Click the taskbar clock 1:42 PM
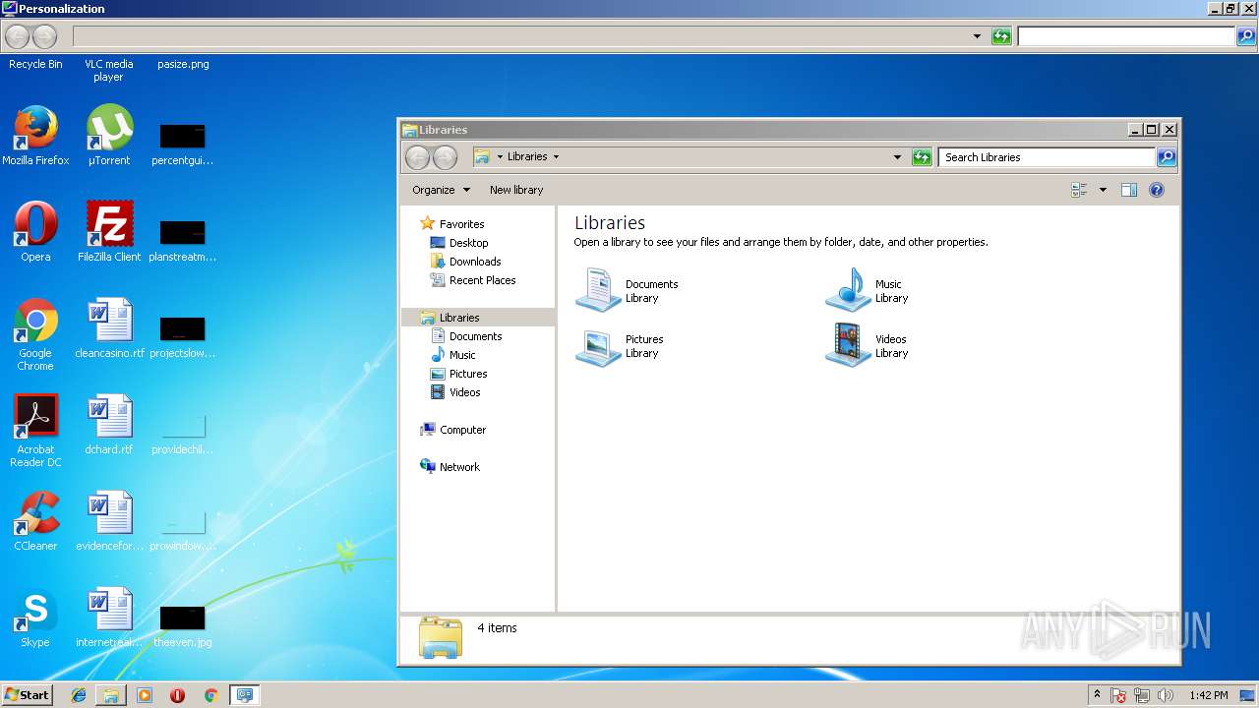1259x708 pixels. (1208, 695)
